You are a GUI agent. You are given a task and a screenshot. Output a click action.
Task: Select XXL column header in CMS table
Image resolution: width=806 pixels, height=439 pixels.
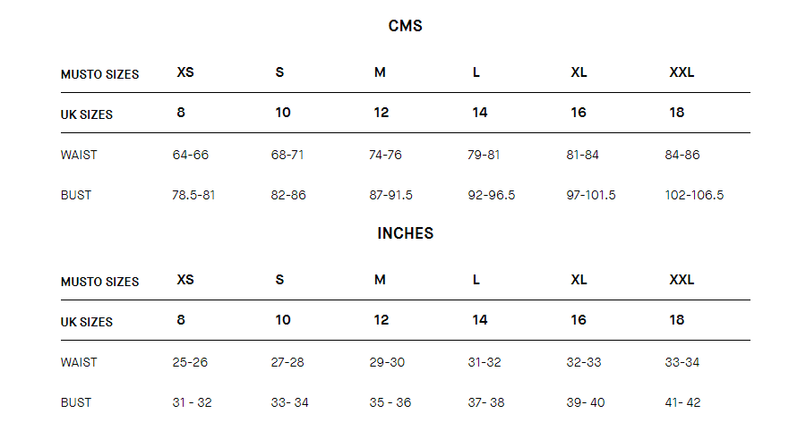(x=682, y=72)
